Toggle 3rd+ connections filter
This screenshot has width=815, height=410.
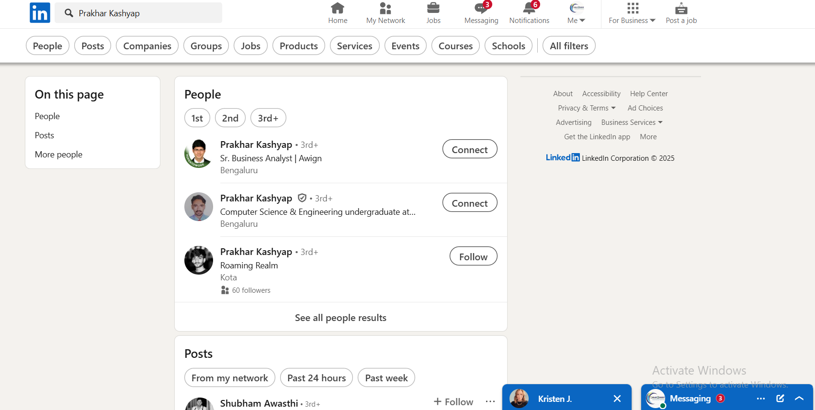268,118
